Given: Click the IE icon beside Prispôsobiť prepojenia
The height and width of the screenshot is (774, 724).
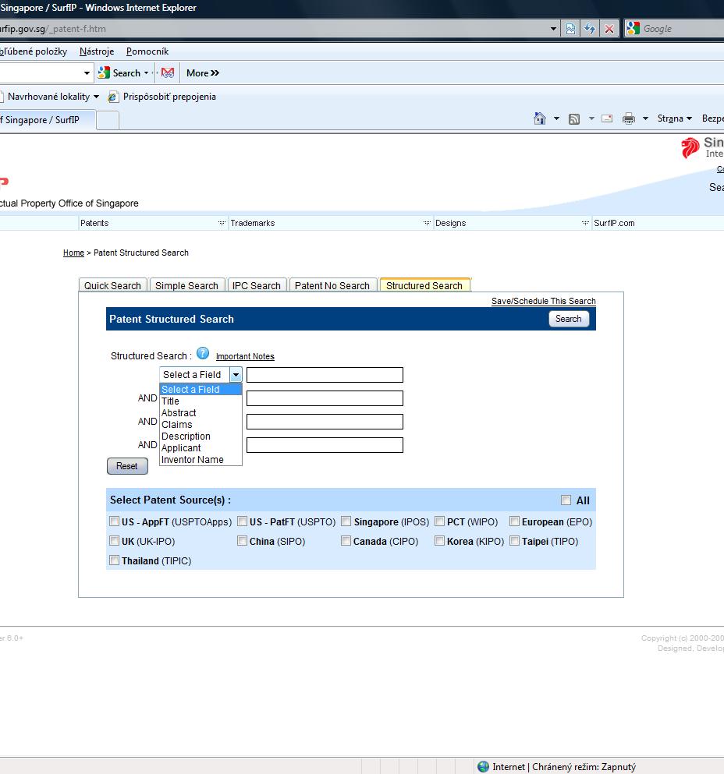Looking at the screenshot, I should coord(112,97).
